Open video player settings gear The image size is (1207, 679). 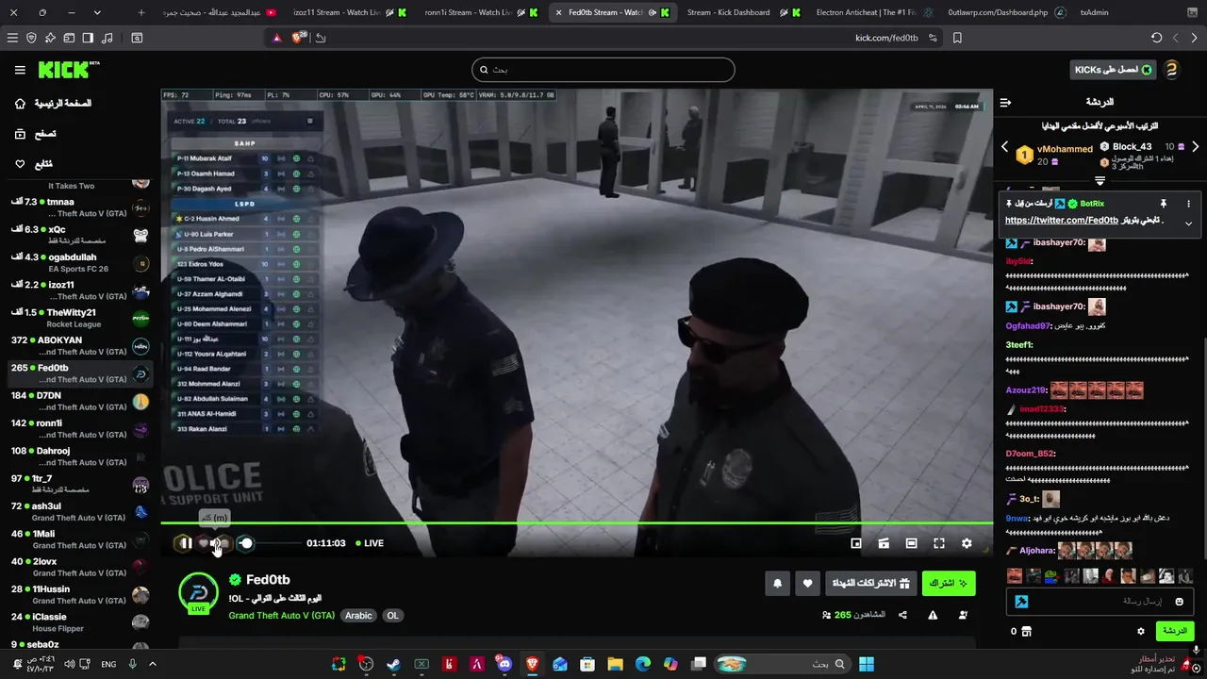click(967, 543)
